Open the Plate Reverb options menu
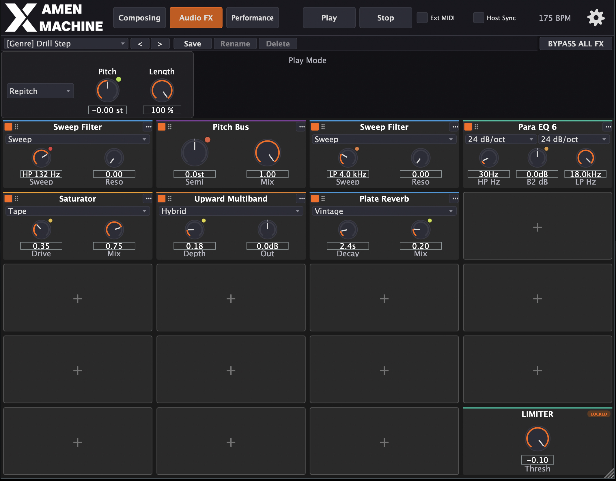Viewport: 616px width, 481px height. tap(455, 198)
